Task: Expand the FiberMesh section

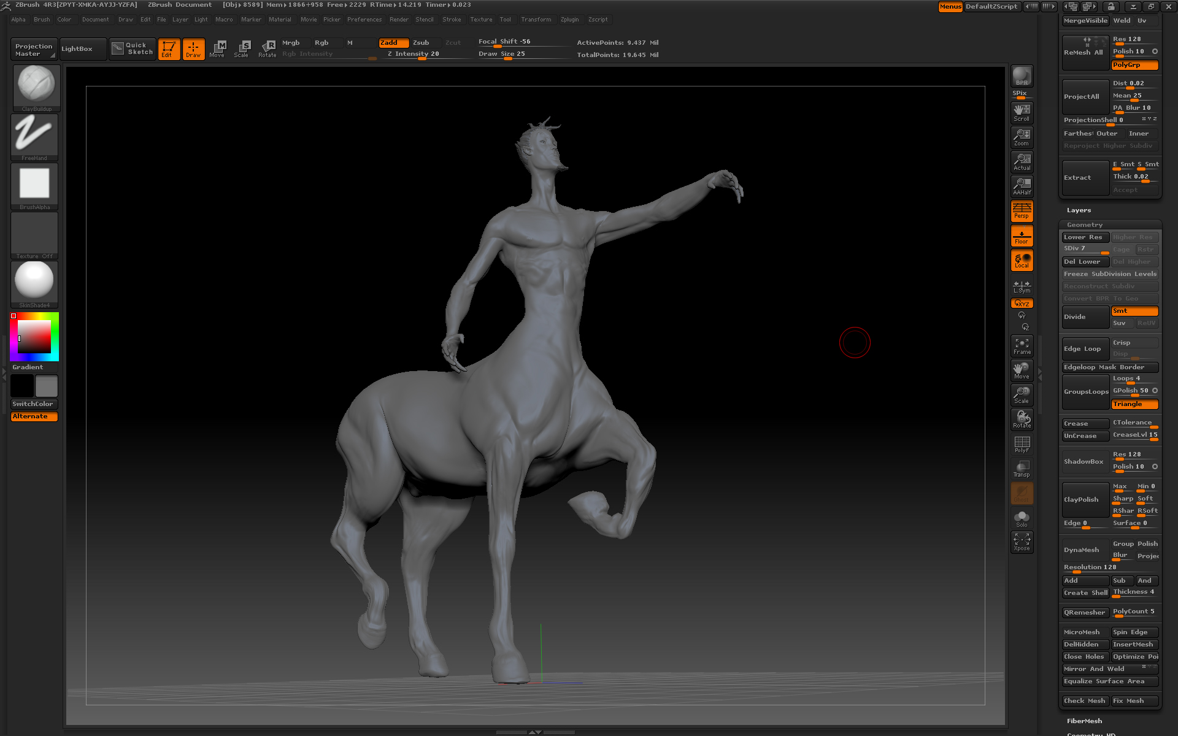Action: (x=1084, y=721)
